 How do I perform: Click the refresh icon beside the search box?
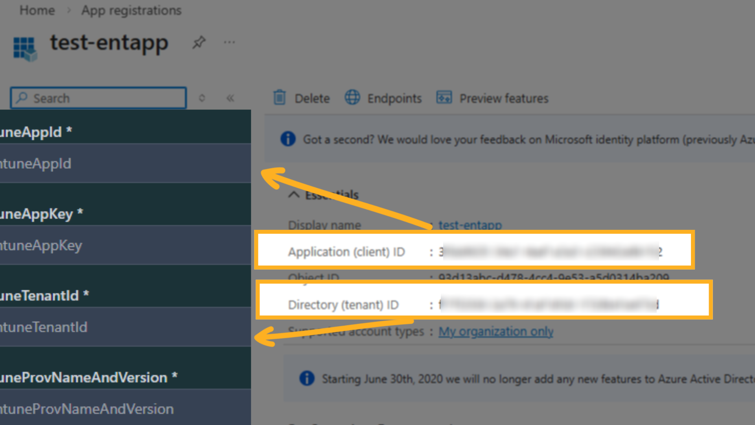[x=202, y=98]
